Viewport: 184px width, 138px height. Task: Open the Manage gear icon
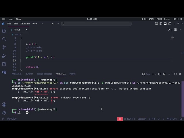pyautogui.click(x=4, y=113)
